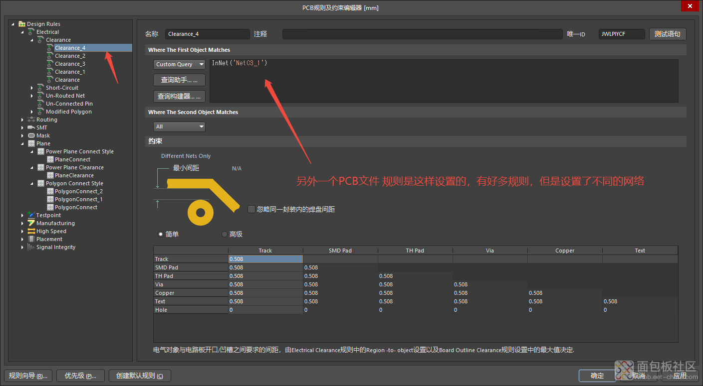Image resolution: width=703 pixels, height=386 pixels.
Task: Select the 高级 (advanced) radio option
Action: click(224, 234)
